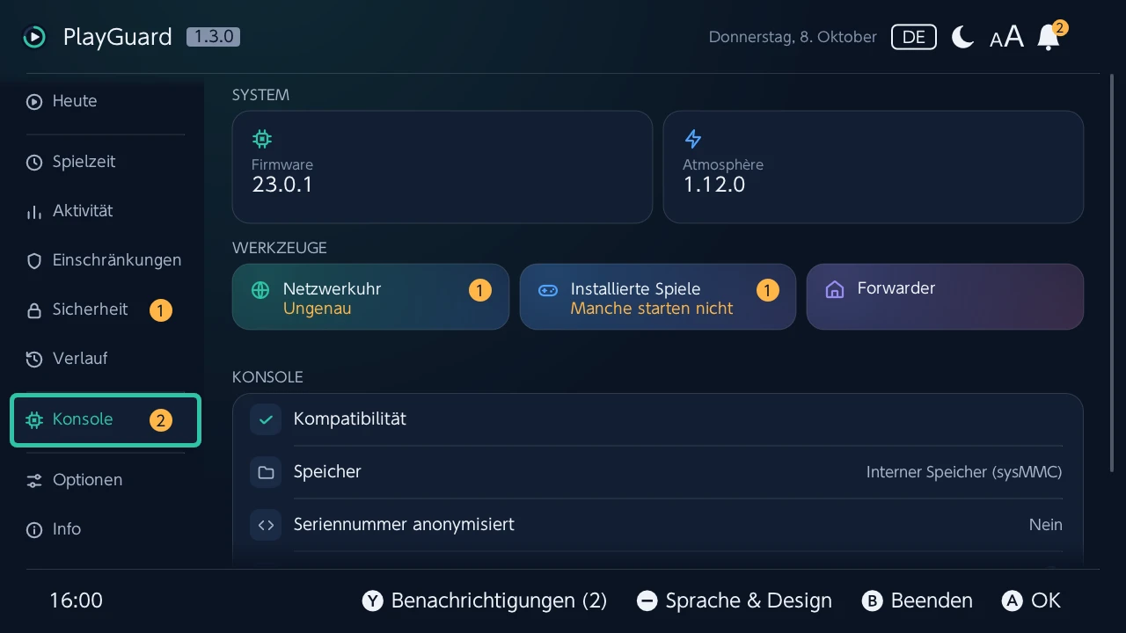Open the Sicherheit section

[106, 309]
